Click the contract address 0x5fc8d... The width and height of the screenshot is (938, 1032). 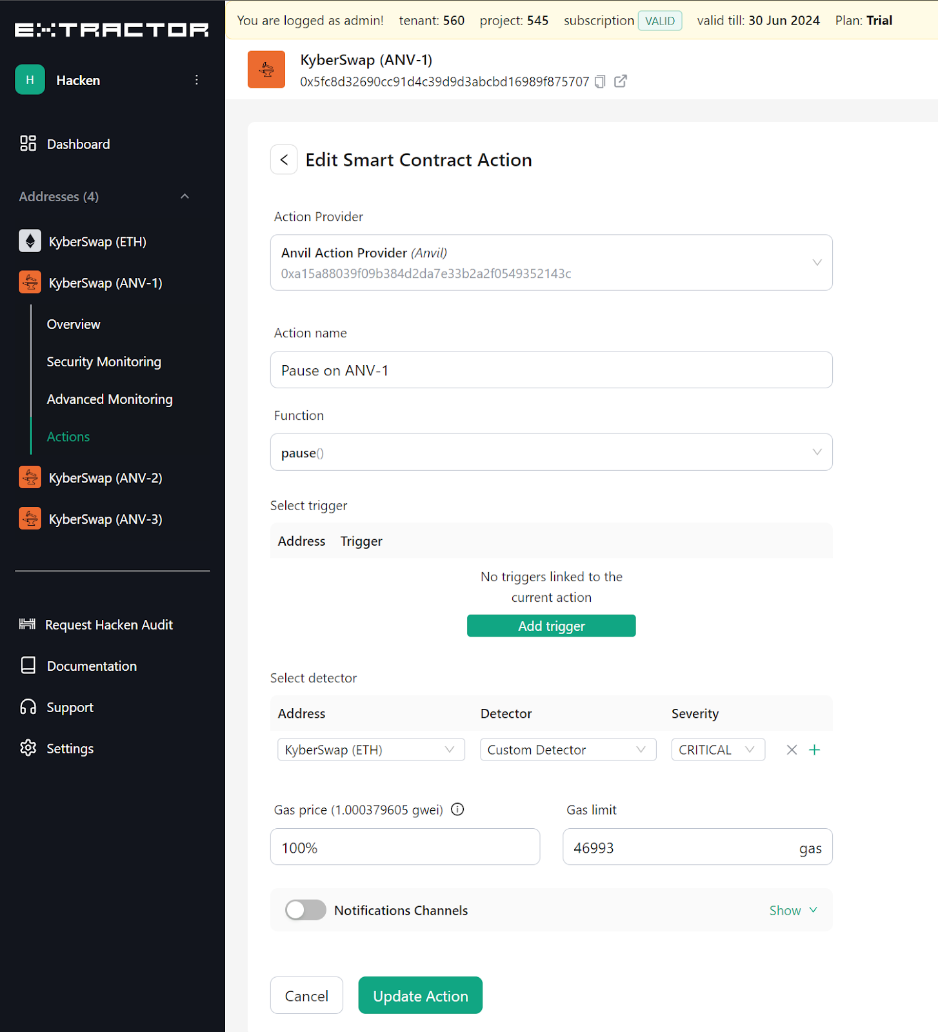(x=444, y=81)
